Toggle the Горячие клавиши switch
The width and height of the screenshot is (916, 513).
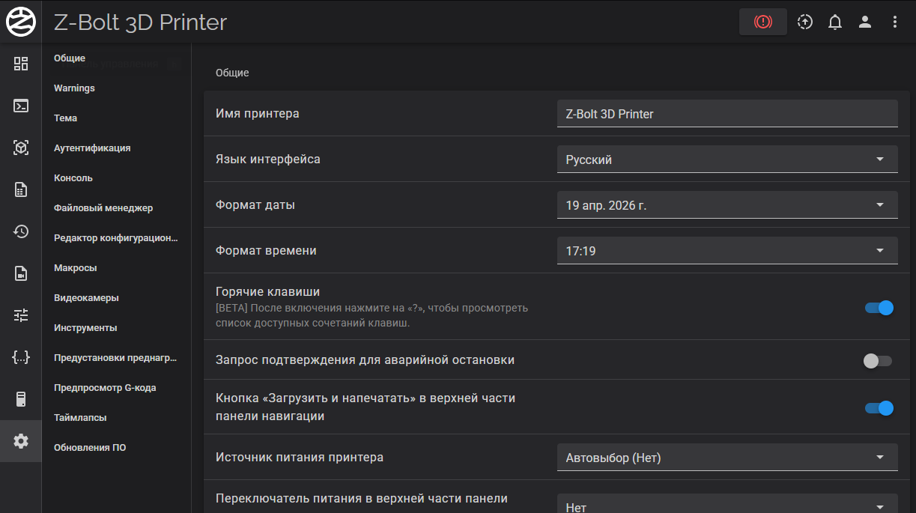(879, 308)
